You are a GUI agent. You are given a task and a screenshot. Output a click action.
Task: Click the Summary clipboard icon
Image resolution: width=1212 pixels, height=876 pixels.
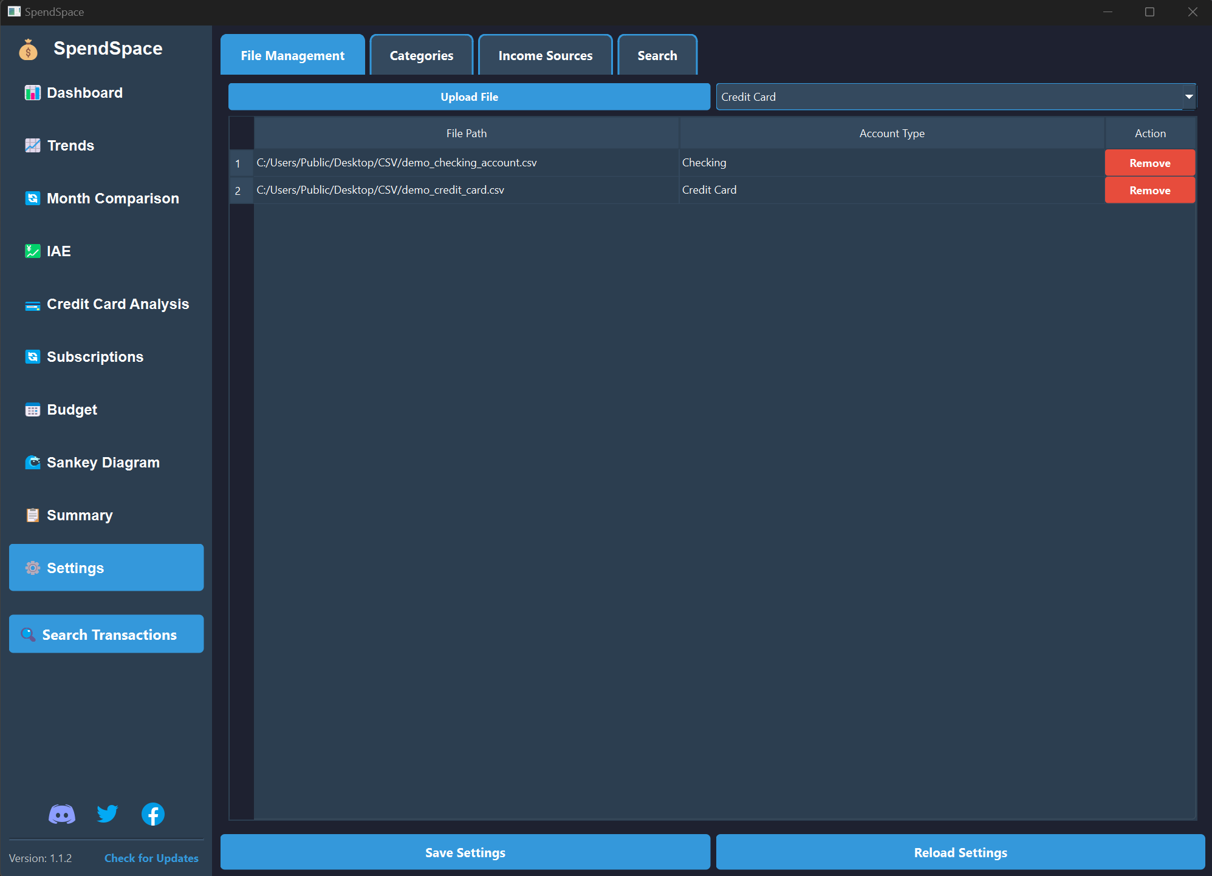click(x=32, y=515)
